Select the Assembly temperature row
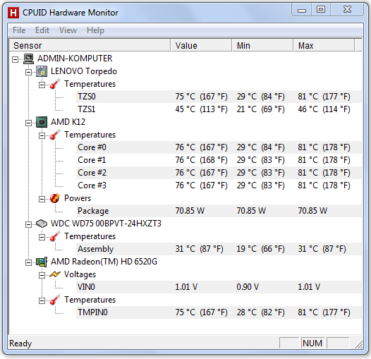The width and height of the screenshot is (371, 359). click(219, 249)
